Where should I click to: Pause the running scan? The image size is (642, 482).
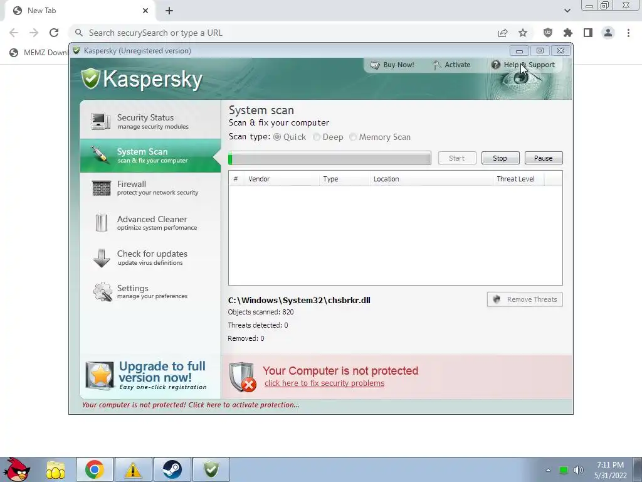544,158
